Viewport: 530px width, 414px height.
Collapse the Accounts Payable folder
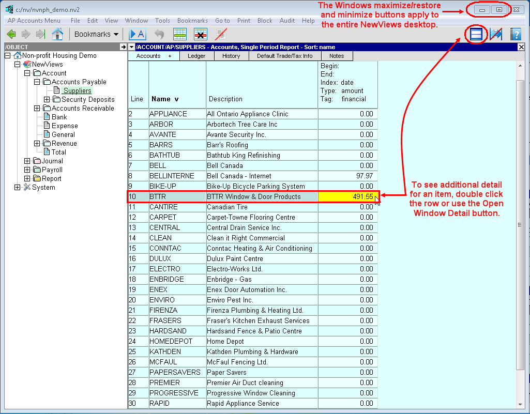tap(37, 82)
